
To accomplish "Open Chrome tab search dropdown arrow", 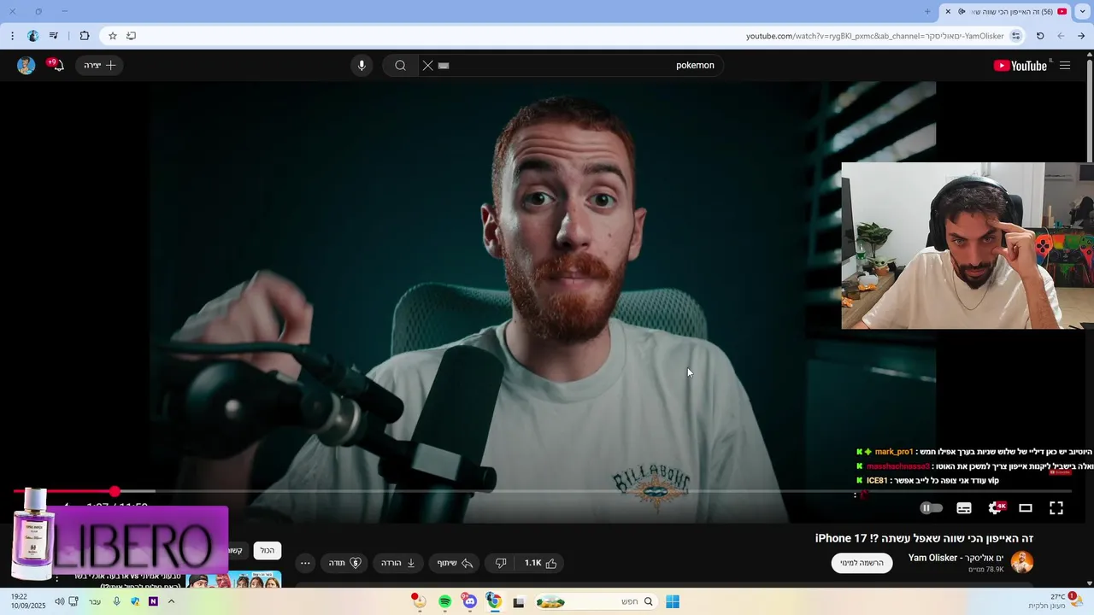I will [x=1082, y=12].
